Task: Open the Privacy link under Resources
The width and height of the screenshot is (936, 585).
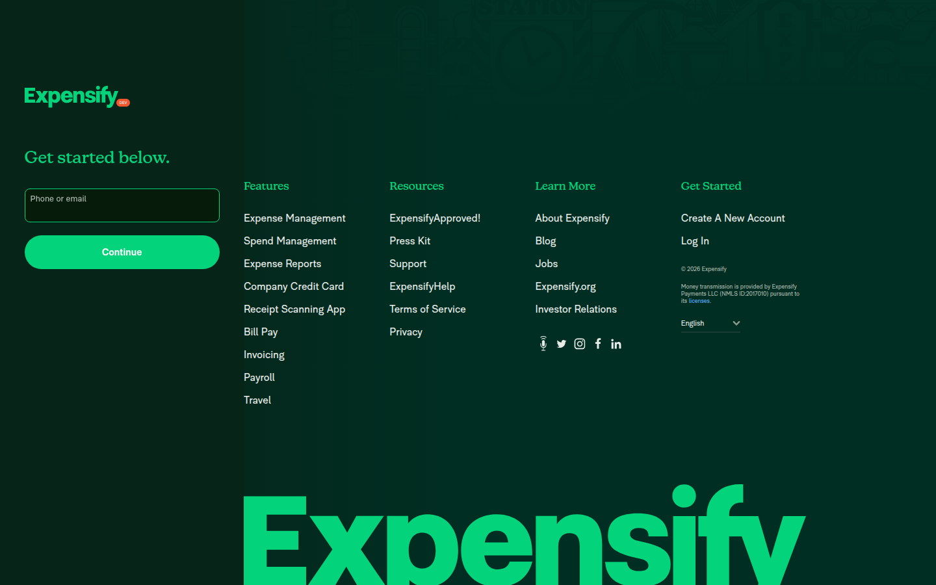Action: (x=406, y=331)
